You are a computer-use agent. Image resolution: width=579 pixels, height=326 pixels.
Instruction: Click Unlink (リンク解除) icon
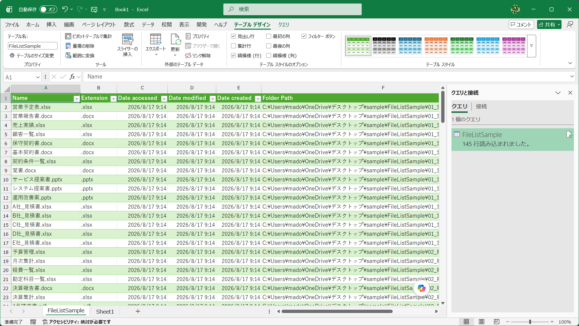tap(198, 56)
